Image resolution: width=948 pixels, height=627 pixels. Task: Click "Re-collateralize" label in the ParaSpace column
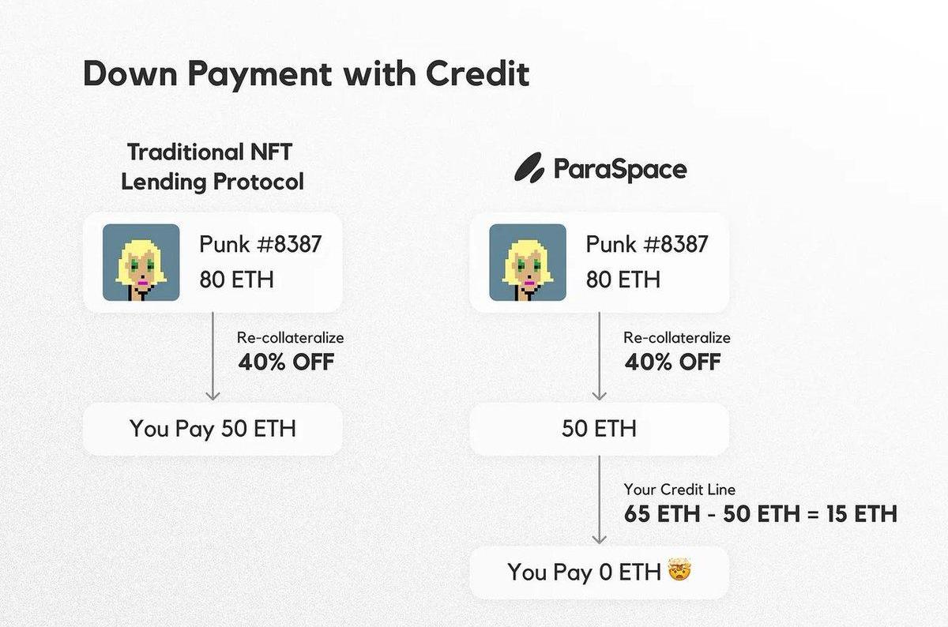(x=677, y=337)
